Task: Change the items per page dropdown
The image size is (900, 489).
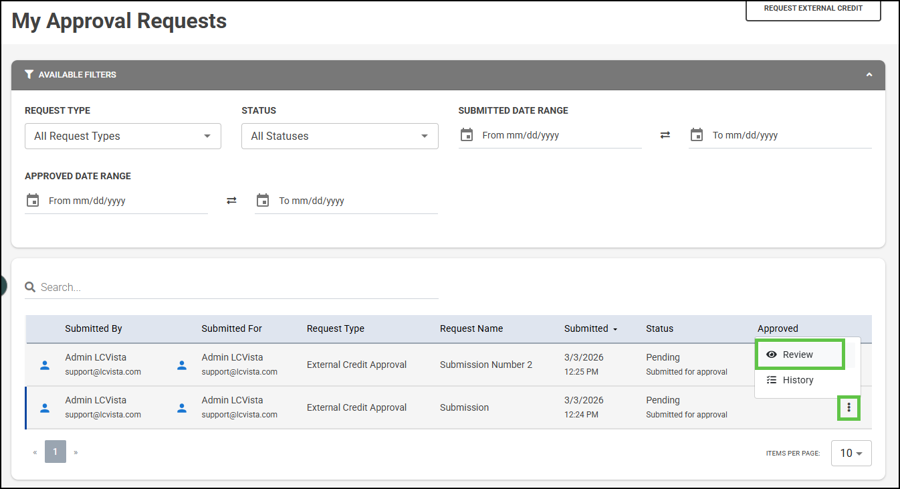Action: (x=851, y=453)
